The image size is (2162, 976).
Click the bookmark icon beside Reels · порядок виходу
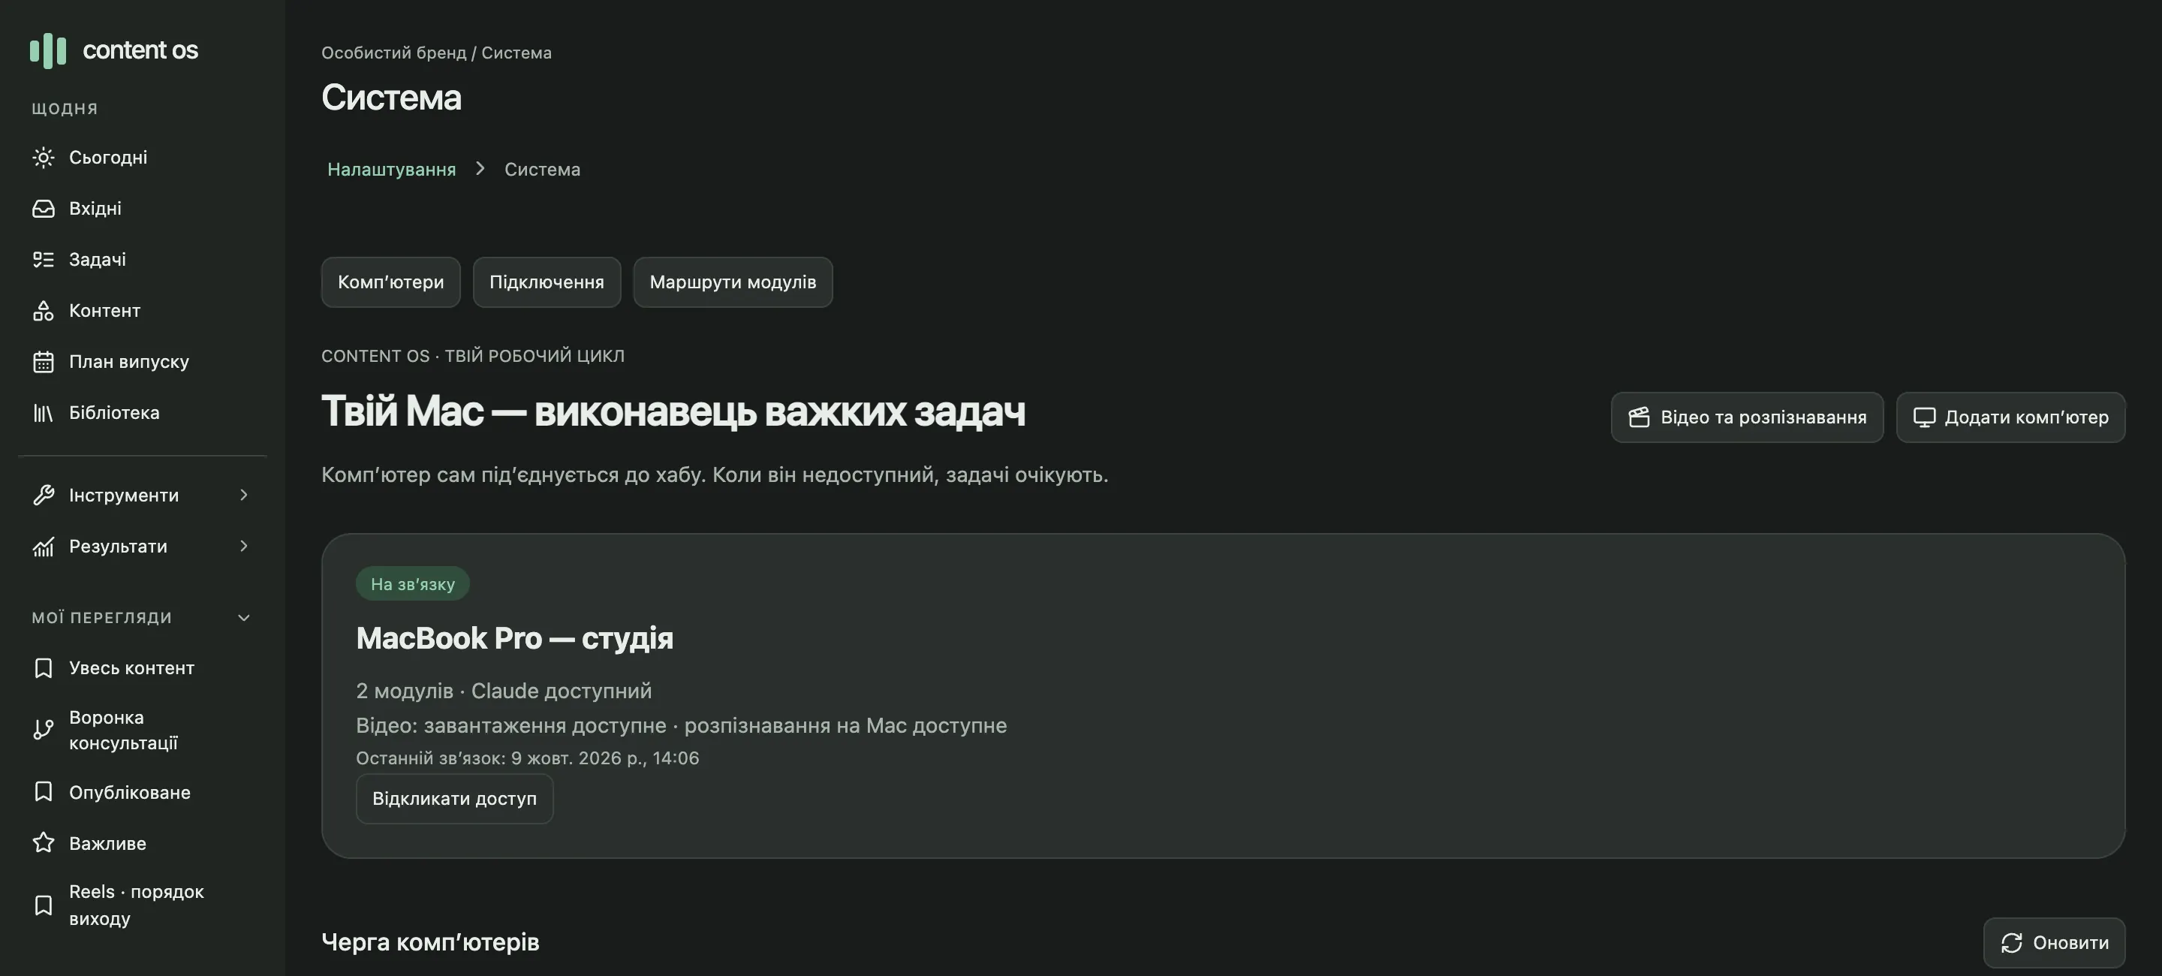coord(43,905)
